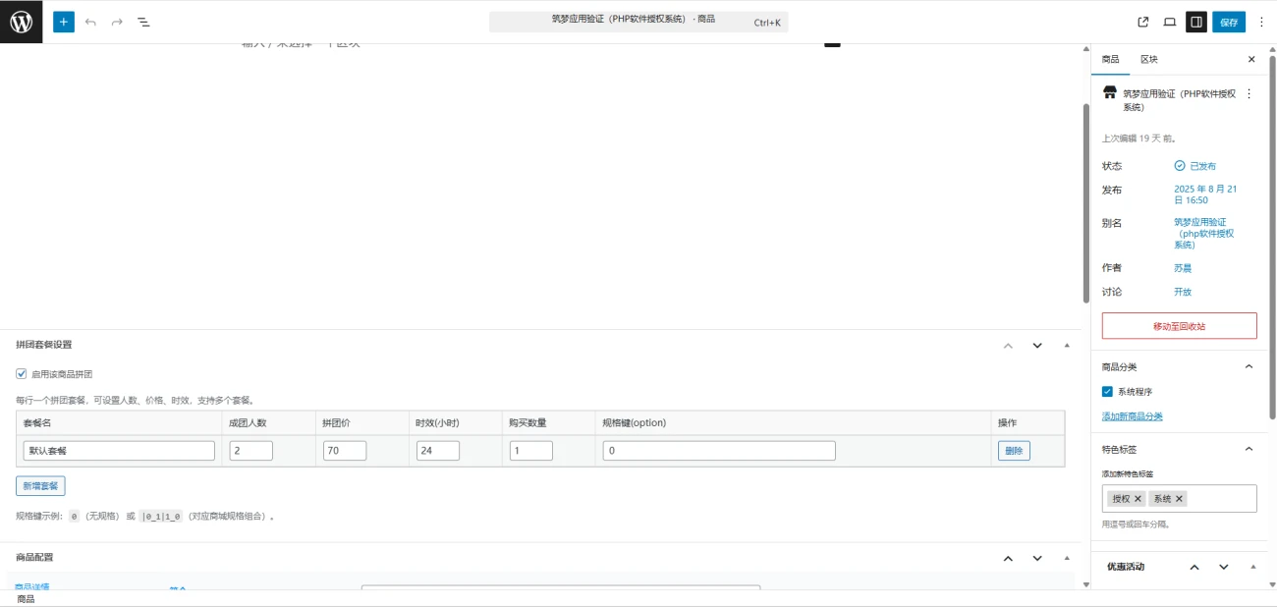Open product in new tab icon
The height and width of the screenshot is (607, 1277).
(x=1143, y=22)
